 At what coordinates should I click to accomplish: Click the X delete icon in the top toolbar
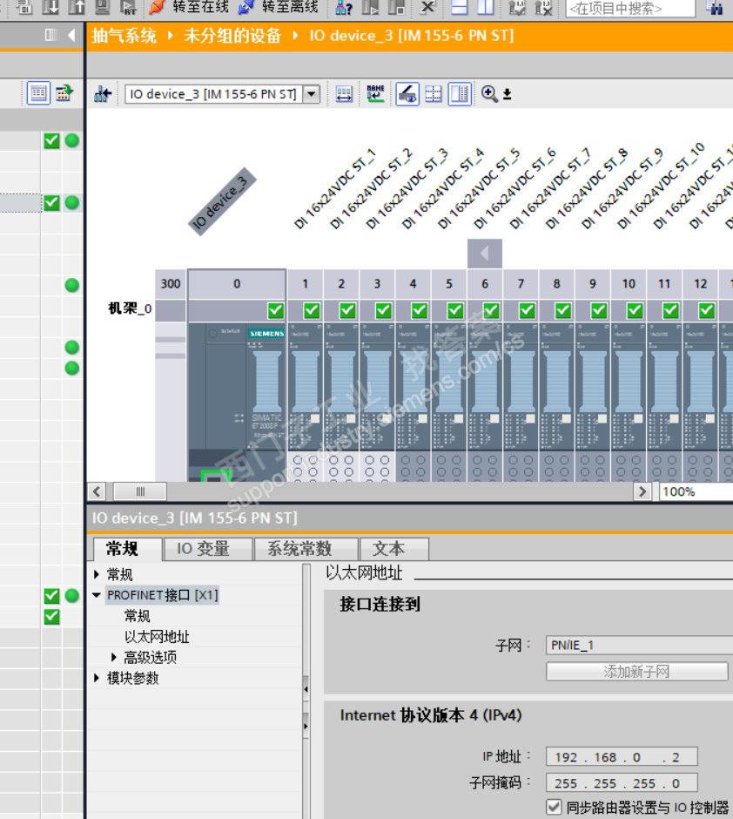click(427, 7)
